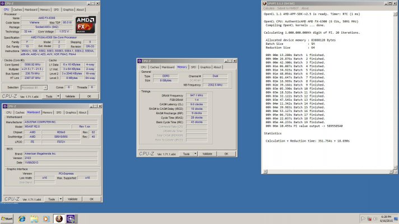Open About tab in the CPU window
This screenshot has height=224, width=399.
pyautogui.click(x=80, y=10)
